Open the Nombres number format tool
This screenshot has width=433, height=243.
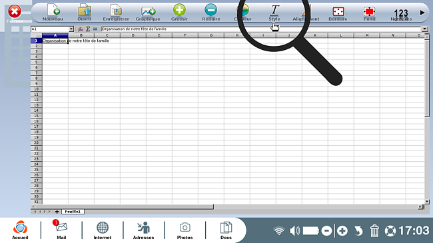(x=401, y=13)
